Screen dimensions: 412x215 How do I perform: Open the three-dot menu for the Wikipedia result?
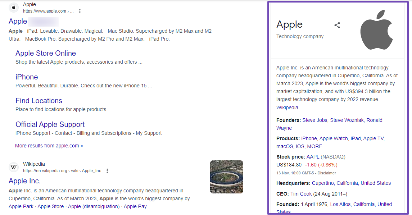[x=107, y=171]
